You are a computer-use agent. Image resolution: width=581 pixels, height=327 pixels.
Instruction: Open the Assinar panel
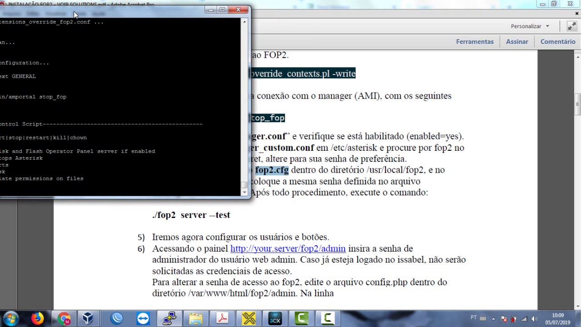517,42
